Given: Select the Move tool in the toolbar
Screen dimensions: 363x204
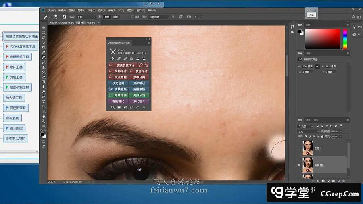Looking at the screenshot, I should tap(44, 28).
